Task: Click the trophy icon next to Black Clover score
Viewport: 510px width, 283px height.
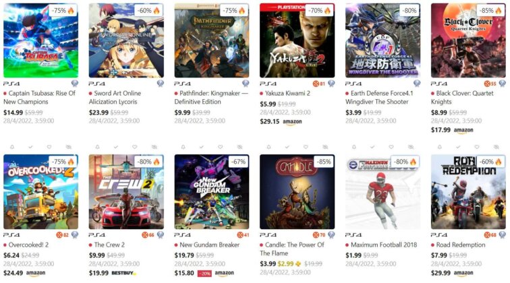Action: (x=502, y=84)
